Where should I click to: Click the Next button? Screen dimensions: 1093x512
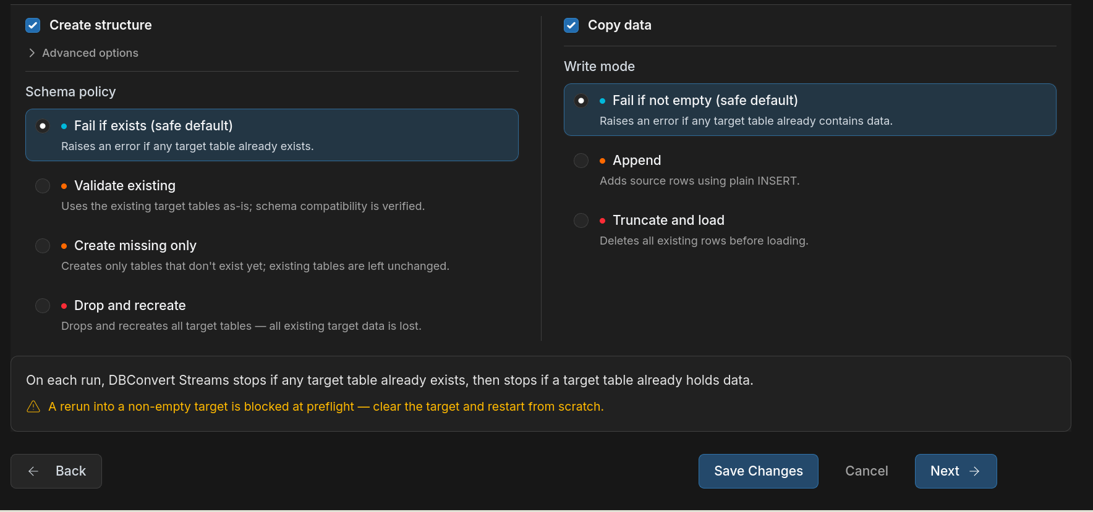(956, 471)
